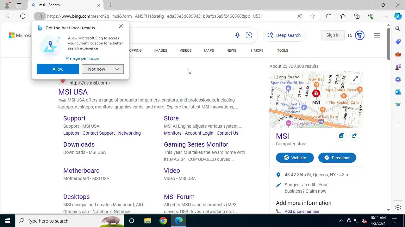This screenshot has width=405, height=227.
Task: Open the sidebar Games chess piece
Action: (x=398, y=67)
